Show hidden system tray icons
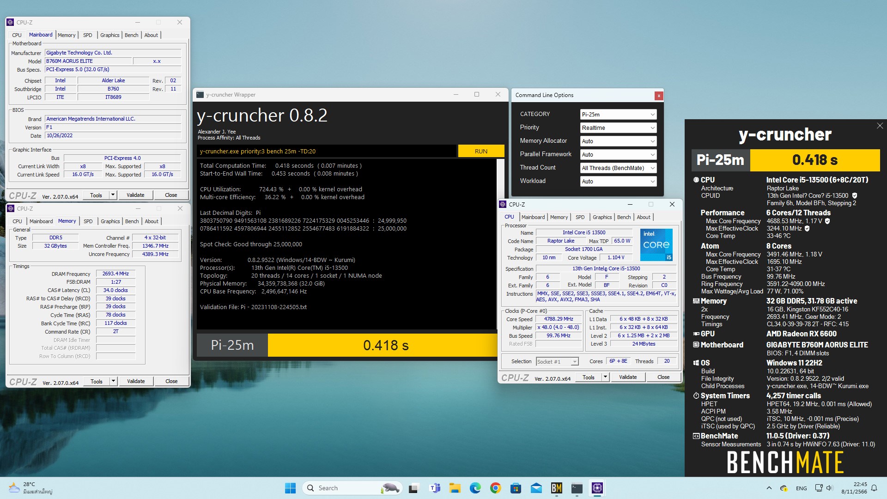The height and width of the screenshot is (499, 887). (769, 488)
